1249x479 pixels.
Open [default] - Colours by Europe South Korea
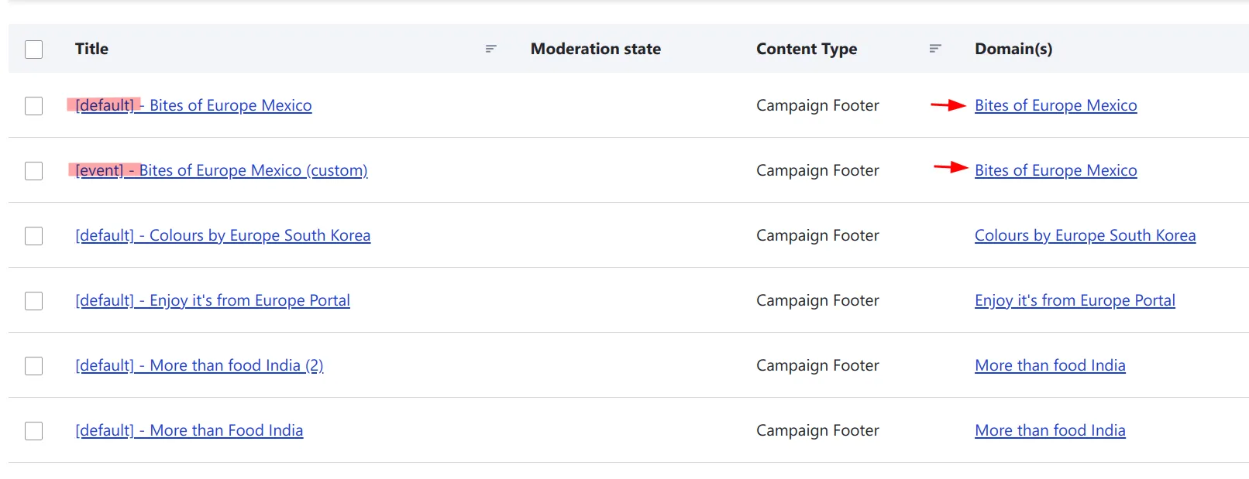(x=223, y=236)
